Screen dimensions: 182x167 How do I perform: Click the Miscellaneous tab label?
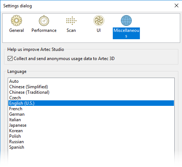point(126,33)
